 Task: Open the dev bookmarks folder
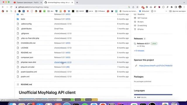tap(50, 11)
